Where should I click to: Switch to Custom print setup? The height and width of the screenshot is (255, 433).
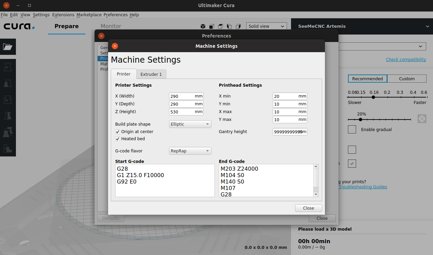407,79
